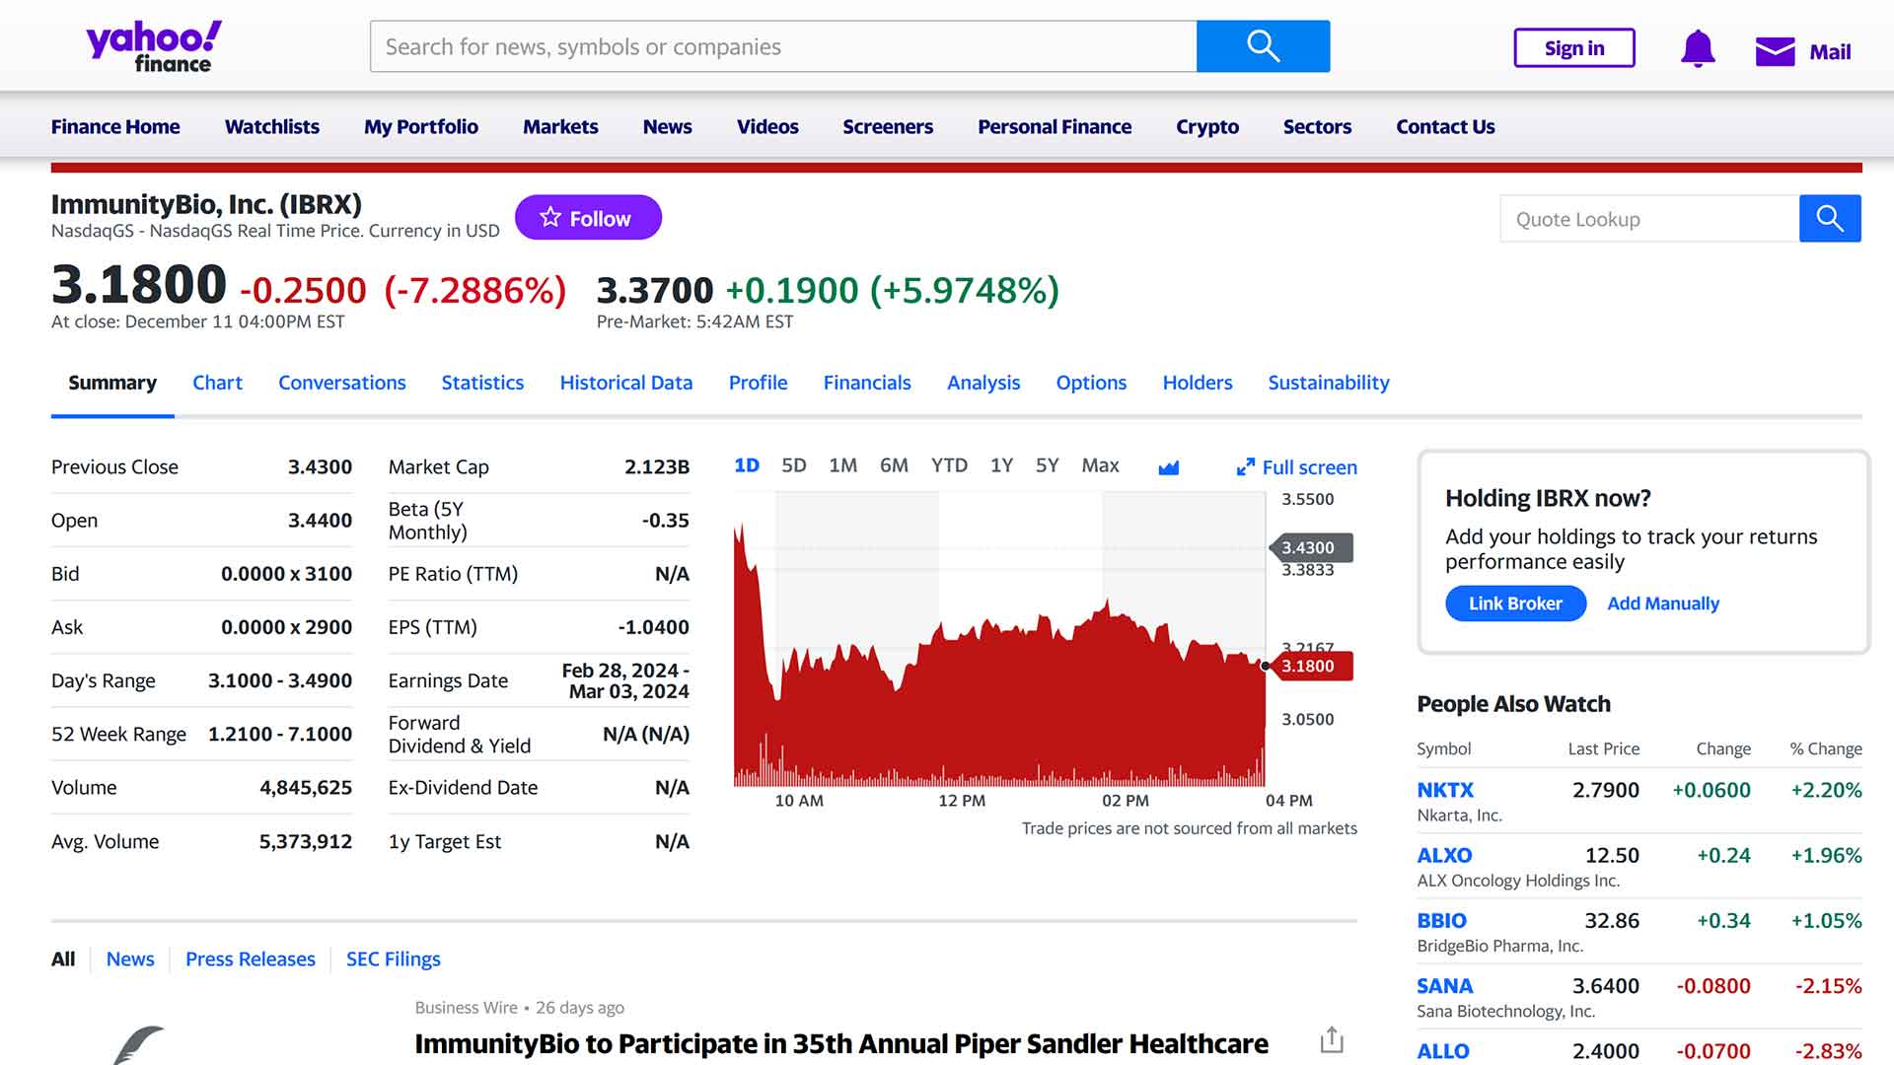This screenshot has height=1065, width=1894.
Task: Click the share icon beside the news headline
Action: (x=1332, y=1040)
